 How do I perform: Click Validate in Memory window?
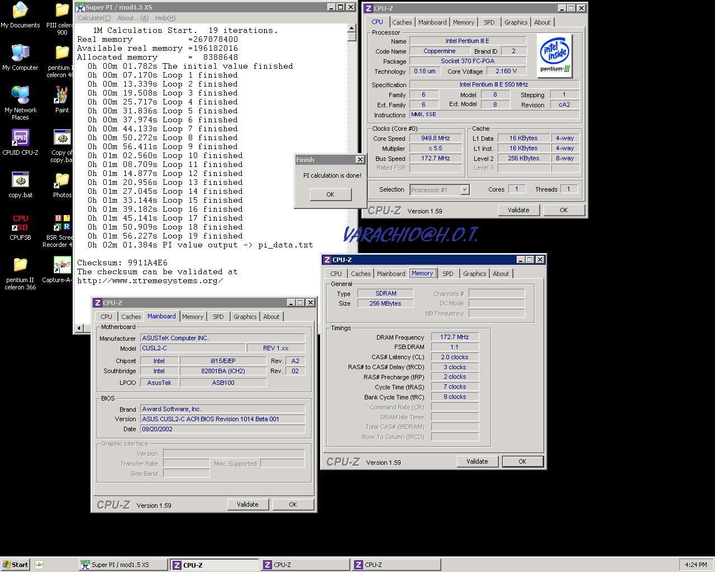476,461
